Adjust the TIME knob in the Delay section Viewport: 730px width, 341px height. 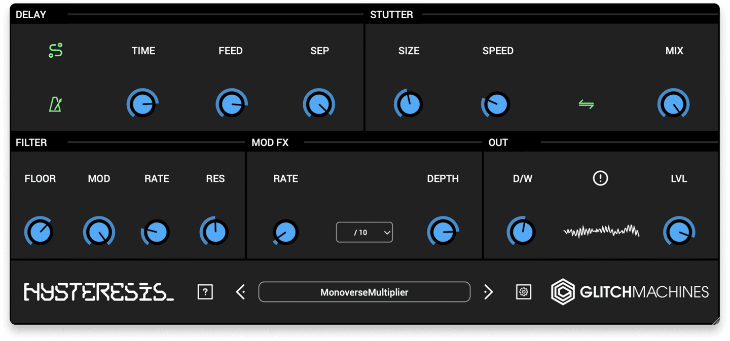tap(142, 103)
